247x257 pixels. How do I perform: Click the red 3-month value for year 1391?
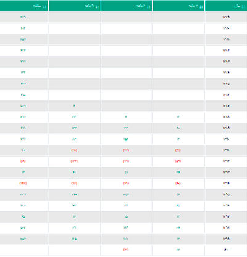click(178, 150)
